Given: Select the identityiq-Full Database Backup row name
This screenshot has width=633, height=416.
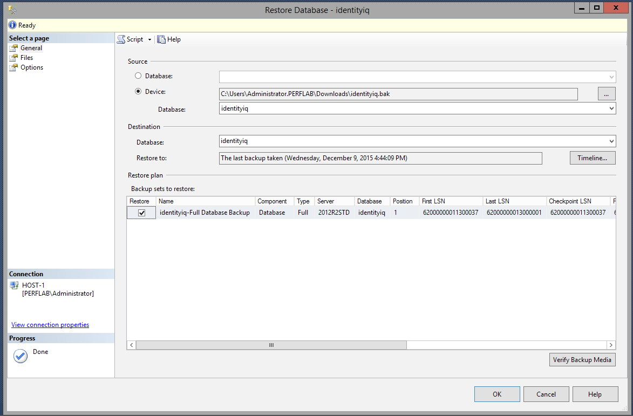Looking at the screenshot, I should (x=205, y=213).
